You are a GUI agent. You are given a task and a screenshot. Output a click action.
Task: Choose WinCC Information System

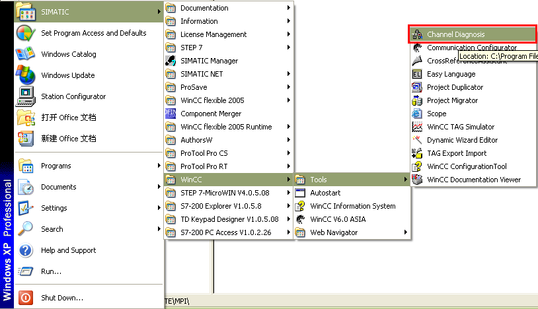(352, 206)
